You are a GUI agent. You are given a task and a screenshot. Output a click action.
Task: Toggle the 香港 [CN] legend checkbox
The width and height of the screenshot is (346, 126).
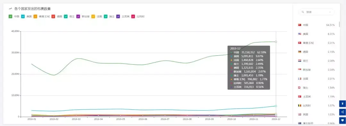pyautogui.click(x=35, y=16)
